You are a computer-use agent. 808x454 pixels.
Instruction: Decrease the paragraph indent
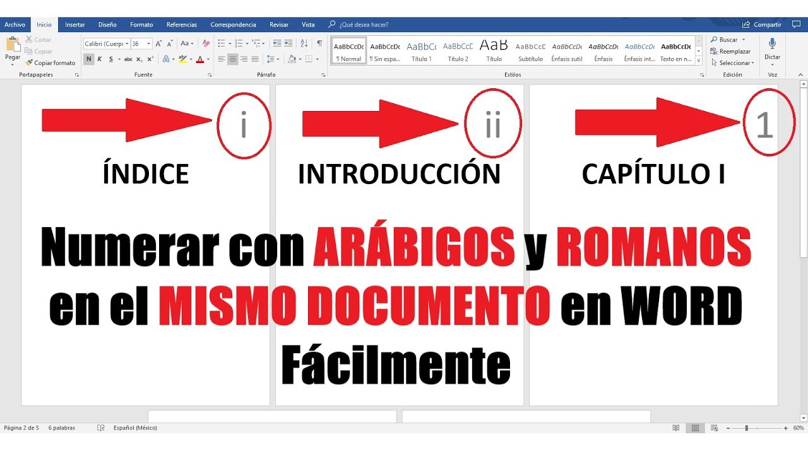pyautogui.click(x=277, y=44)
